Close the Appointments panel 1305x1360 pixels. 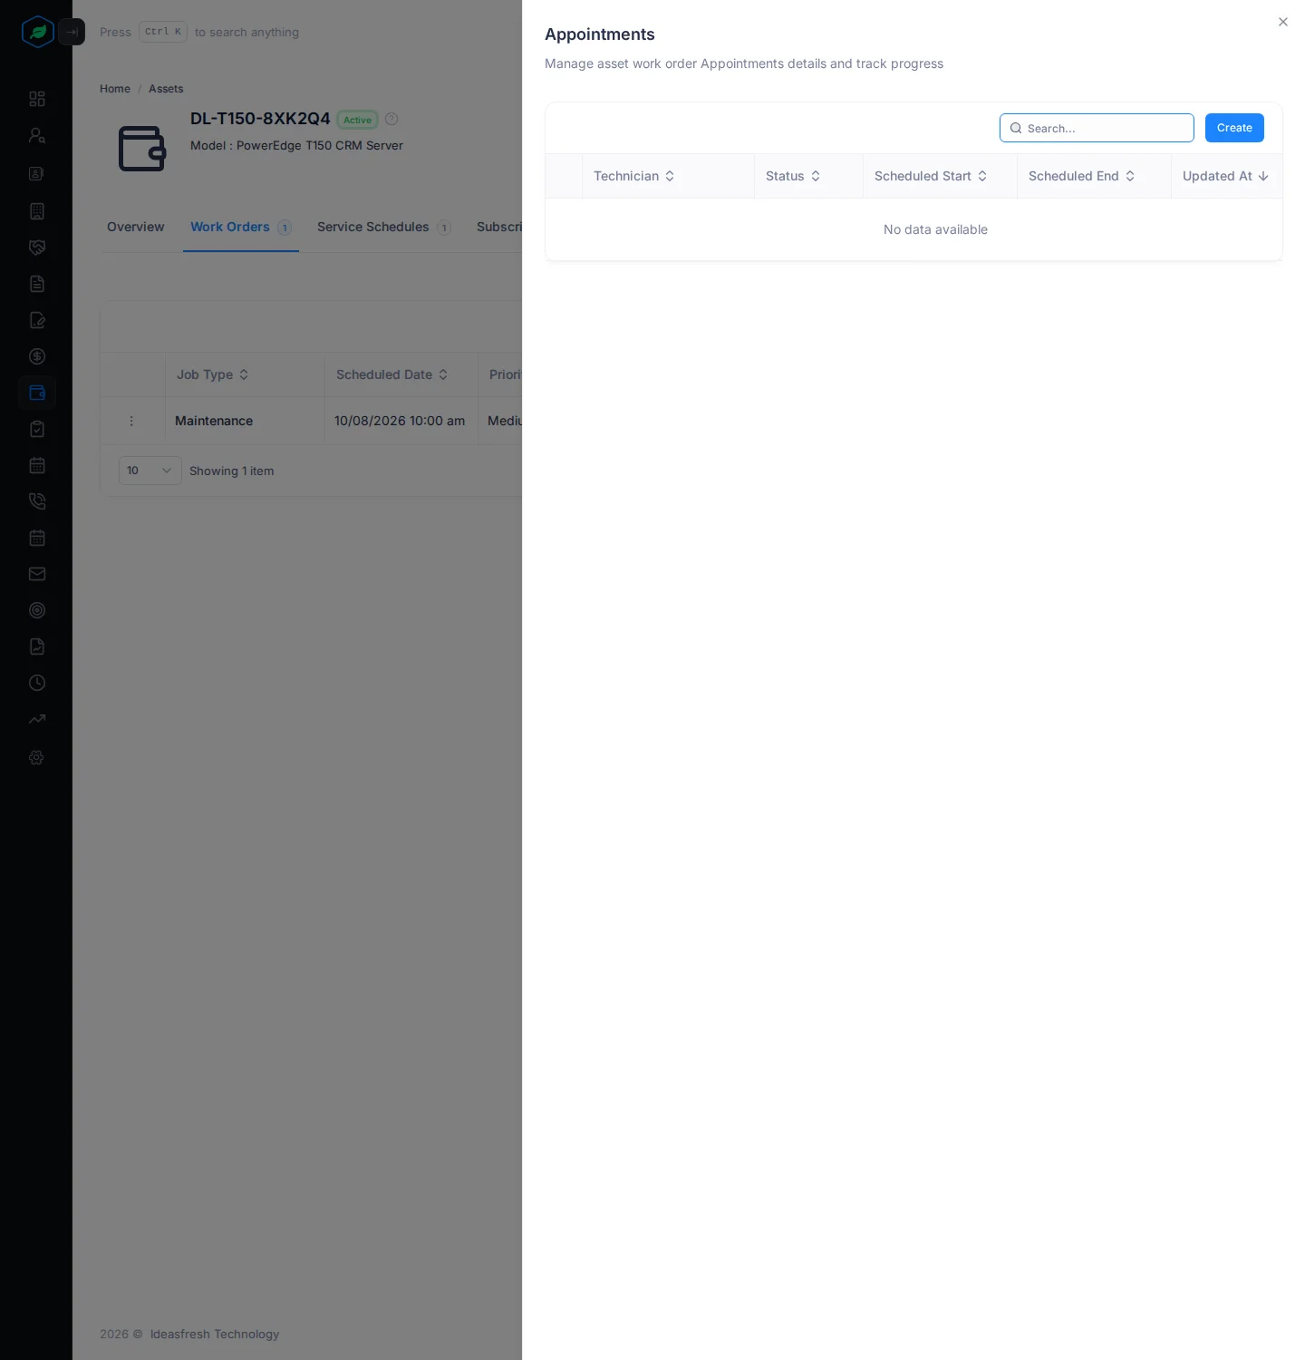click(x=1283, y=22)
